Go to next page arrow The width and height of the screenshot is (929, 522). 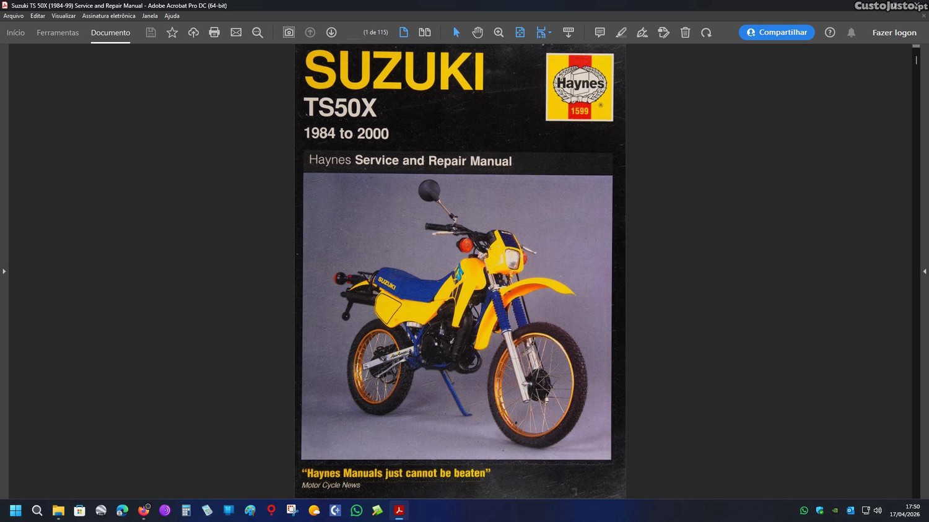331,33
